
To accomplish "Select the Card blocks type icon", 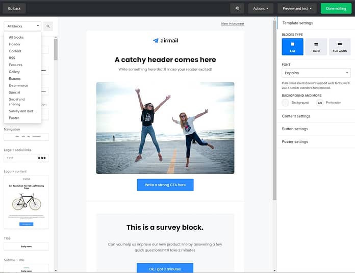I will click(x=316, y=47).
